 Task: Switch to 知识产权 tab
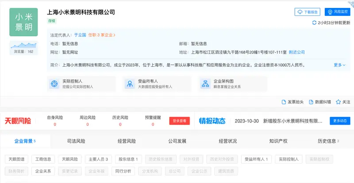pos(278,141)
